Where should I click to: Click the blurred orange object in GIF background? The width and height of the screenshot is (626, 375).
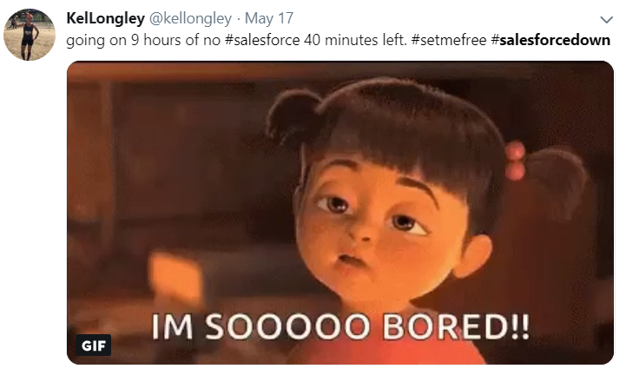click(175, 280)
